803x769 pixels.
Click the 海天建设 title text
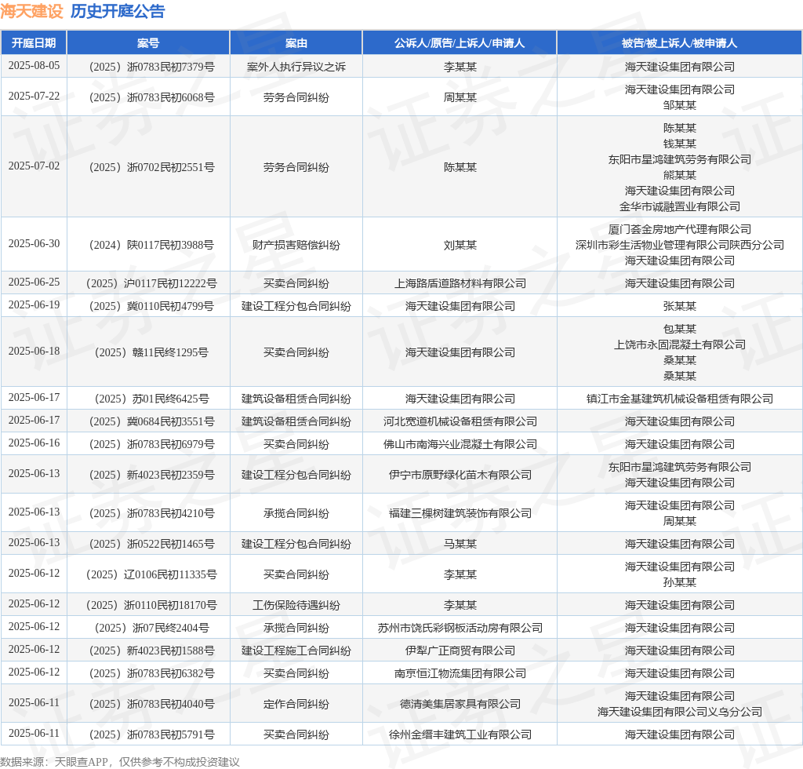tap(31, 11)
